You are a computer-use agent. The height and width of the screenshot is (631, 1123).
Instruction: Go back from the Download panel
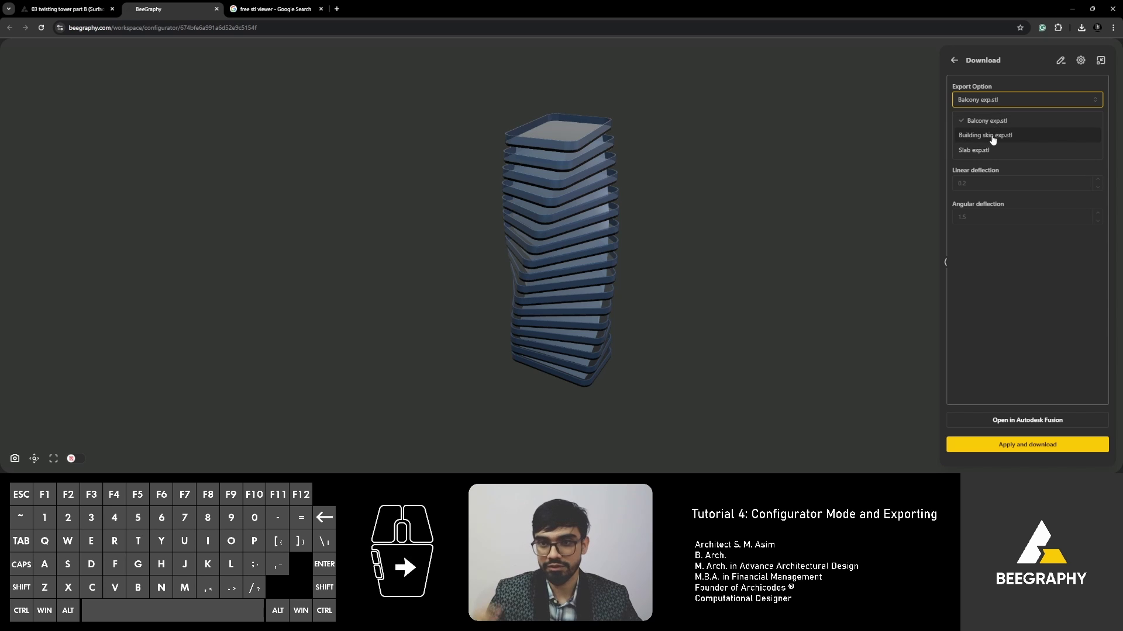tap(954, 60)
